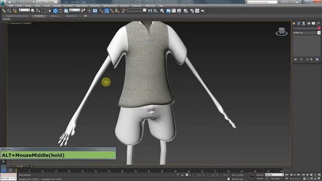The height and width of the screenshot is (181, 322).
Task: Click the 3ds Max application logo button
Action: point(3,3)
